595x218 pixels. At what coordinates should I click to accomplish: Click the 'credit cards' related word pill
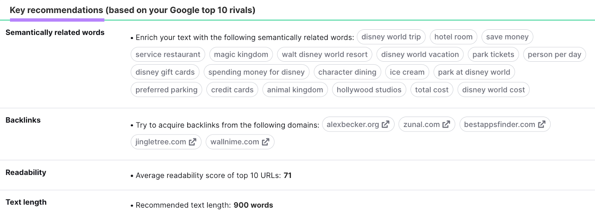click(232, 90)
